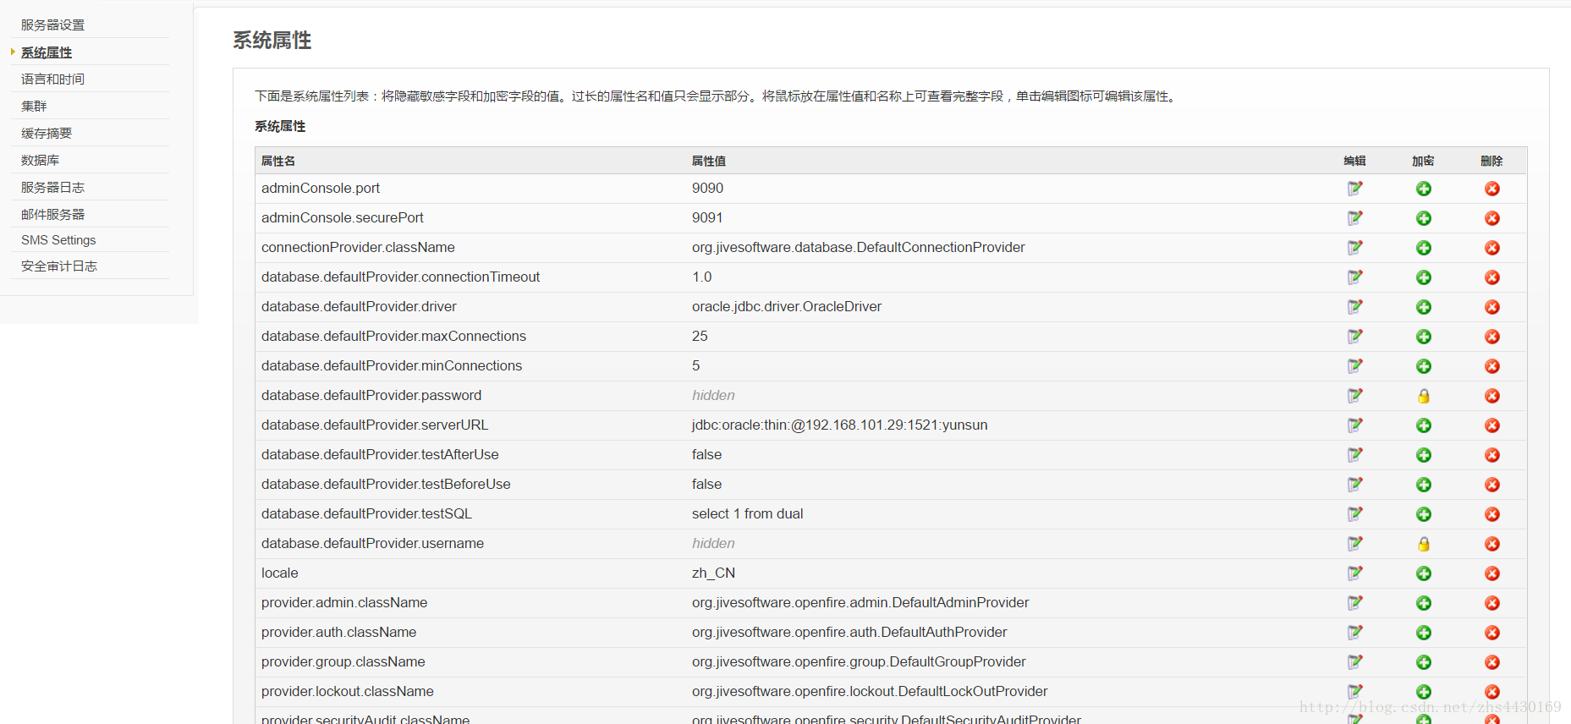
Task: Select 系统属性 in the sidebar
Action: pos(47,52)
